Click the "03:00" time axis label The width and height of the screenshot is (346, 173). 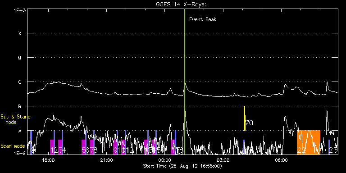(223, 159)
